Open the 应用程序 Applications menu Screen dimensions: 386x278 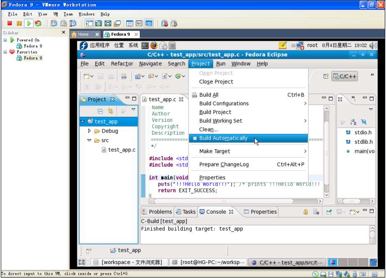click(x=100, y=45)
